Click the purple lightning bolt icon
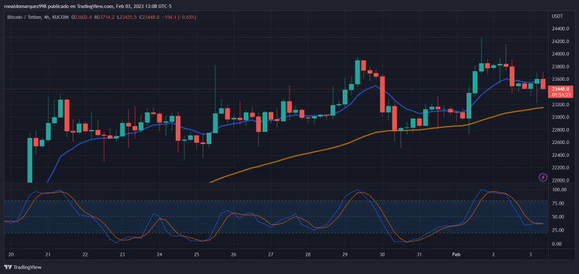 (x=543, y=177)
